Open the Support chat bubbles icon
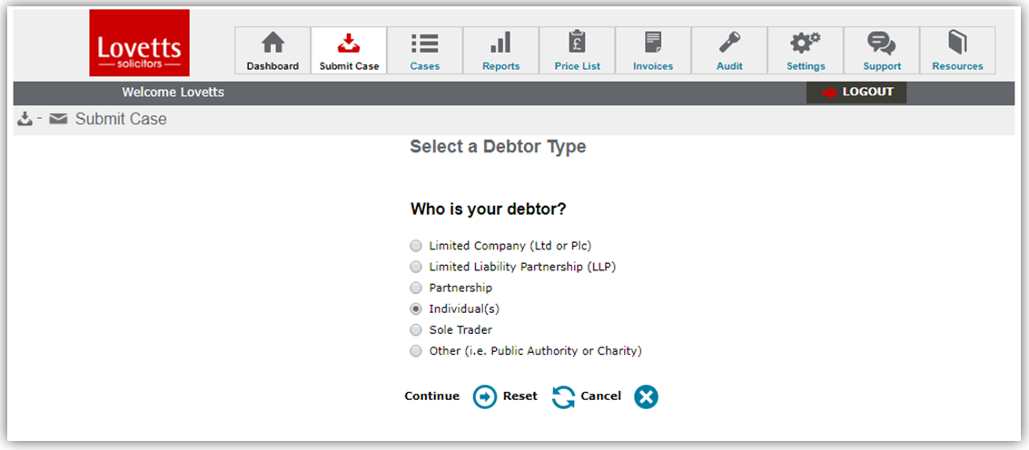1029x450 pixels. click(x=882, y=44)
